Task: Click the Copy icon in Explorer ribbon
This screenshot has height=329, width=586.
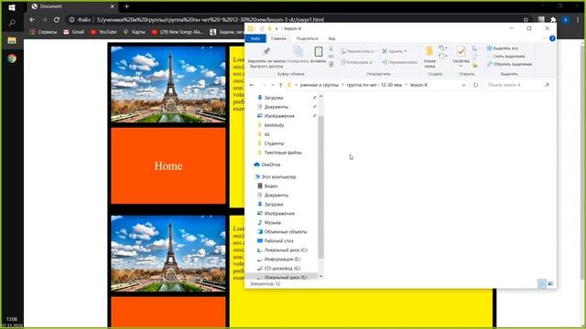Action: 298,51
